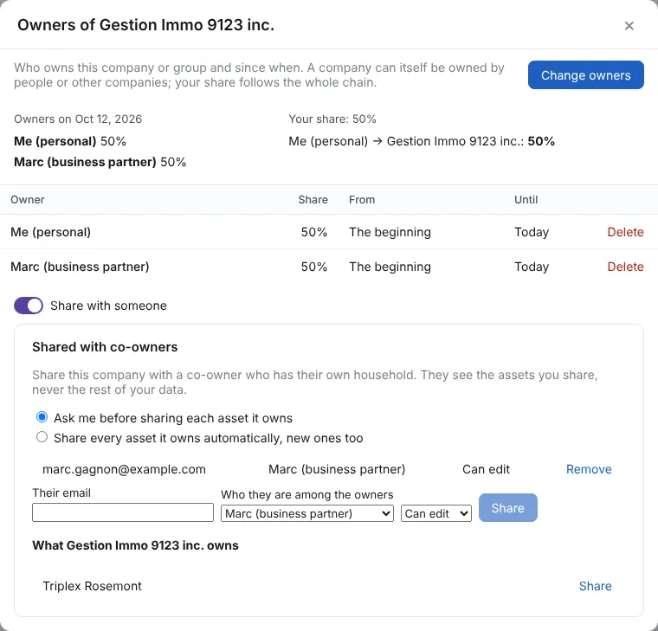Select Ask me before sharing each asset
The height and width of the screenshot is (631, 658).
[42, 417]
